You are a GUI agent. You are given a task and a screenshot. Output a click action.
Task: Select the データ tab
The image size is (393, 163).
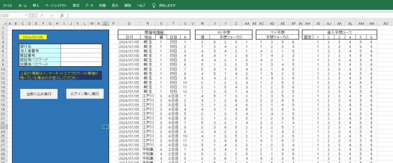89,6
